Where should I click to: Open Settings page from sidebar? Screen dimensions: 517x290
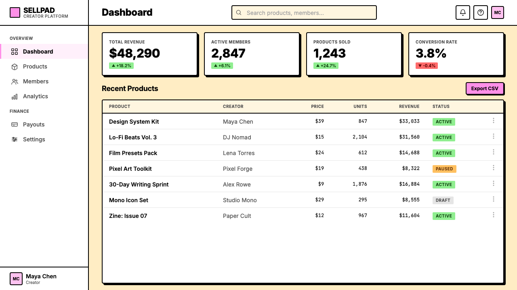pos(44,139)
